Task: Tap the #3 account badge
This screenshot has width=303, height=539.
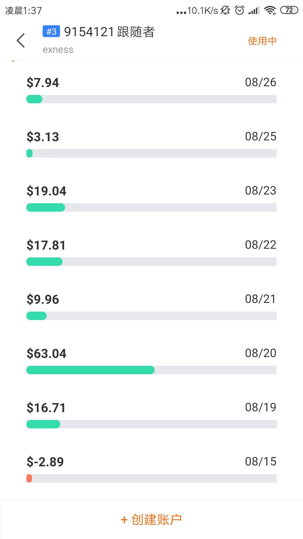Action: pyautogui.click(x=51, y=31)
